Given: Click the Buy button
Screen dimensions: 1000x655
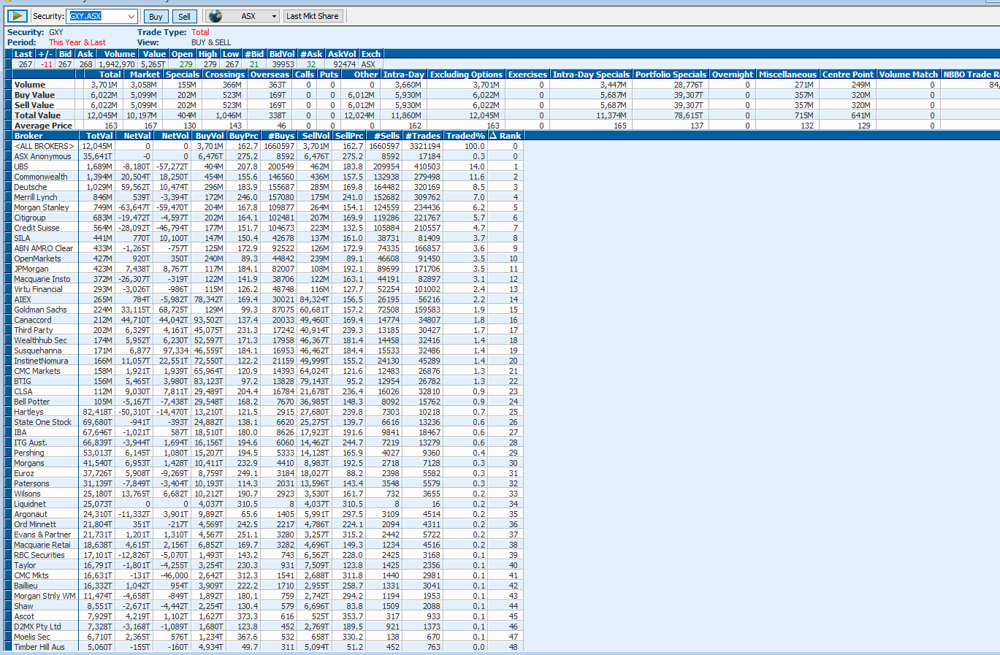Looking at the screenshot, I should [x=156, y=16].
